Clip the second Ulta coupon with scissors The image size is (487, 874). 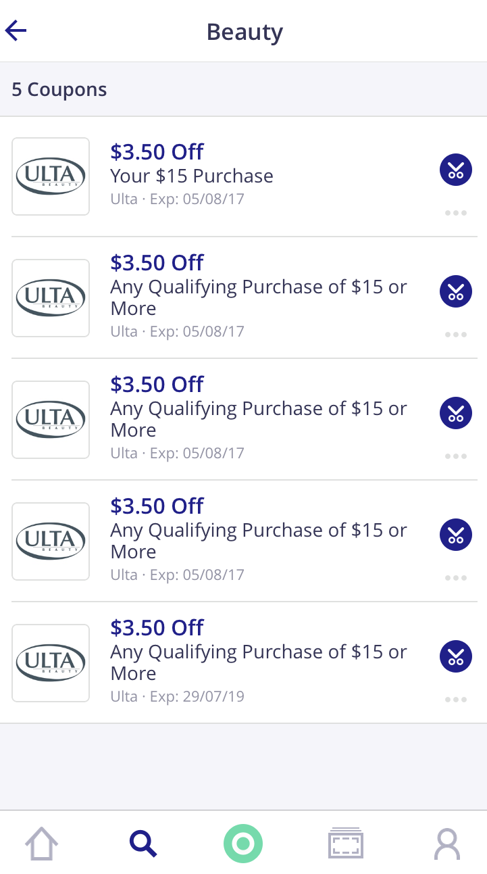(x=456, y=291)
